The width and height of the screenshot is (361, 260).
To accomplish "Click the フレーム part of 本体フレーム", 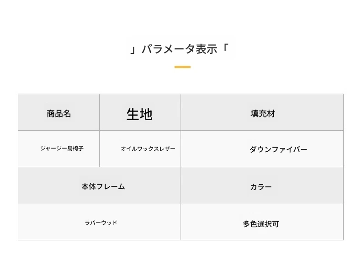I will click(x=111, y=186).
